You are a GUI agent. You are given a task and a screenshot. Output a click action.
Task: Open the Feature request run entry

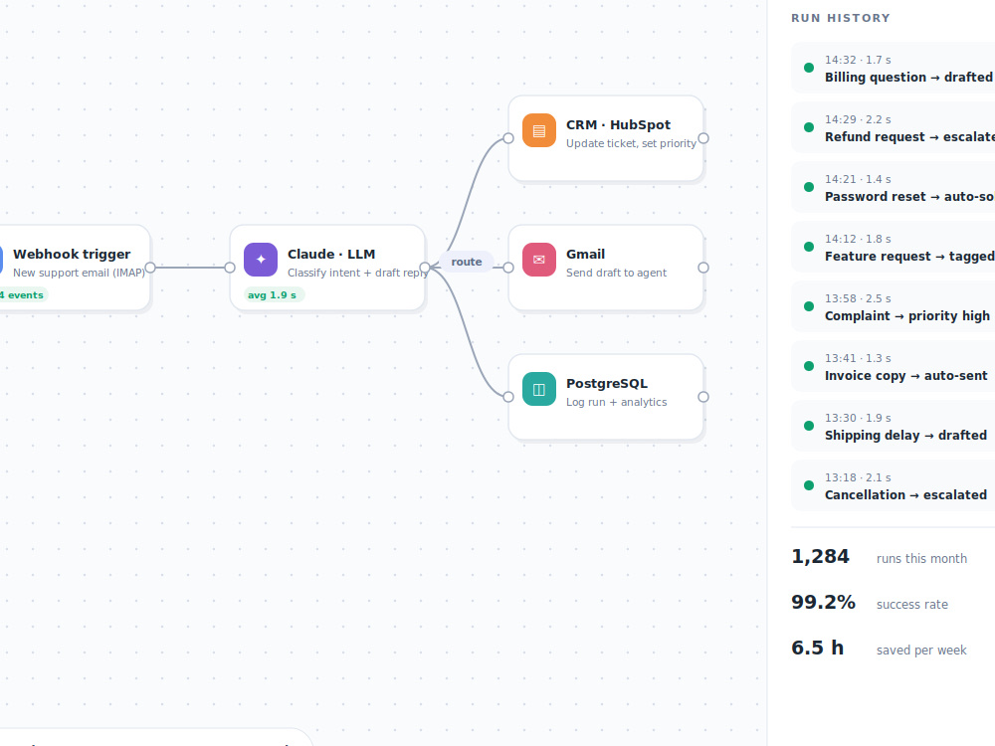[x=893, y=247]
